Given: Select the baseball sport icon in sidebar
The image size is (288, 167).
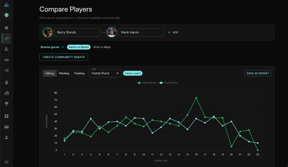Looking at the screenshot, I should coord(6,15).
